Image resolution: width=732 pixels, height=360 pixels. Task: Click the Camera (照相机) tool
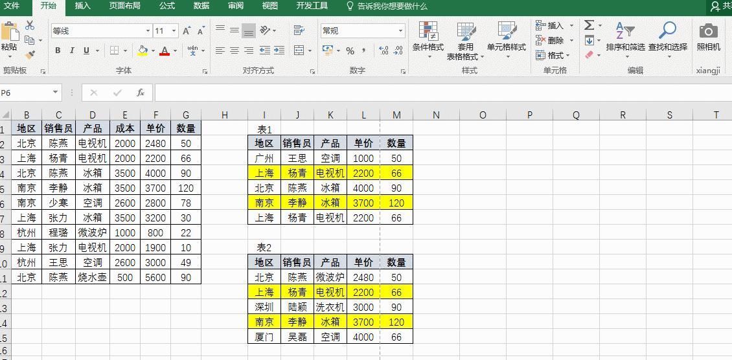708,36
